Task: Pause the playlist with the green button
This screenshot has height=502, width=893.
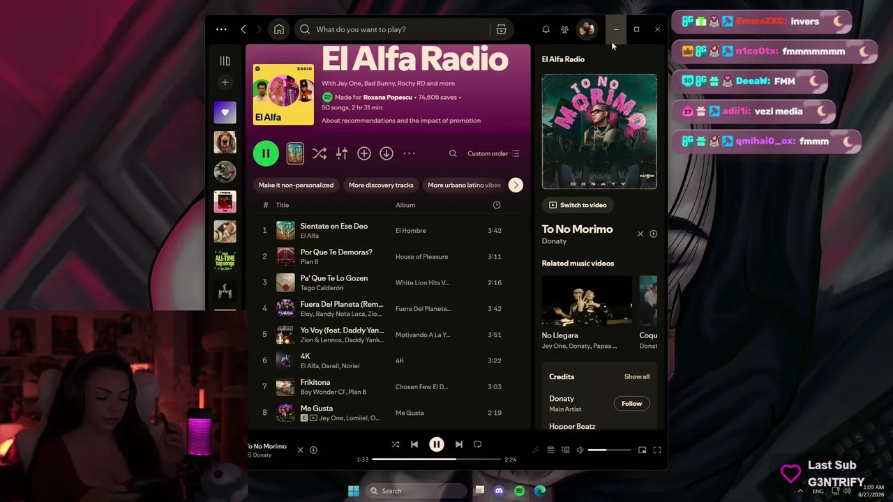Action: coord(266,153)
